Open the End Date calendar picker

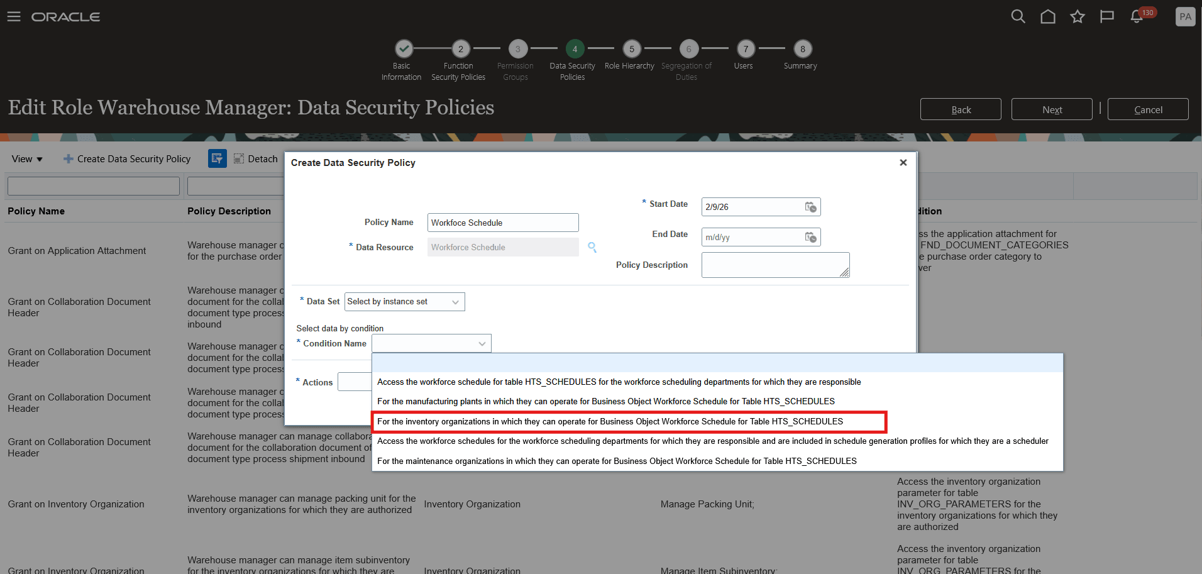click(x=812, y=237)
